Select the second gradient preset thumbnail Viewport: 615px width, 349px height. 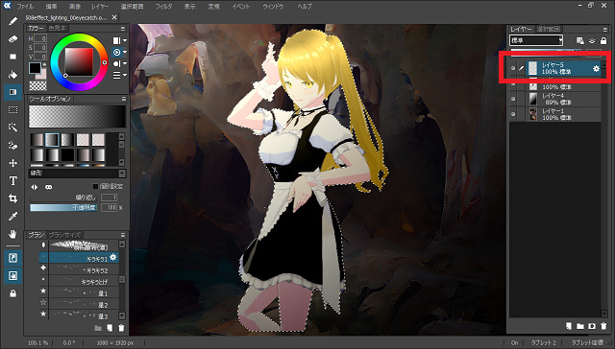tap(52, 139)
